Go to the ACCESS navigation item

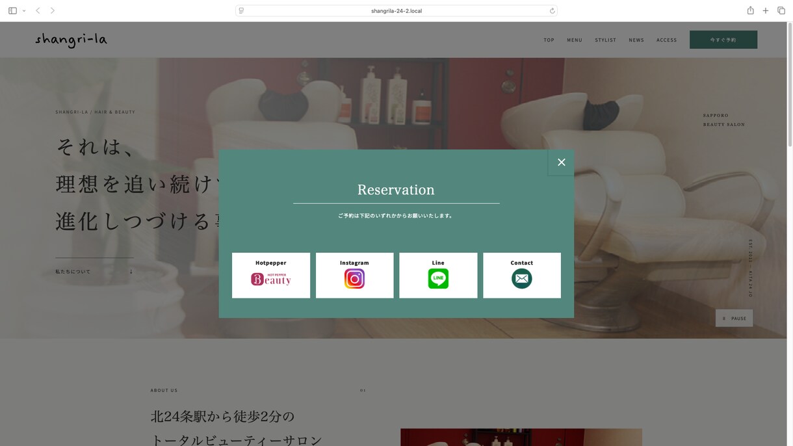(666, 40)
